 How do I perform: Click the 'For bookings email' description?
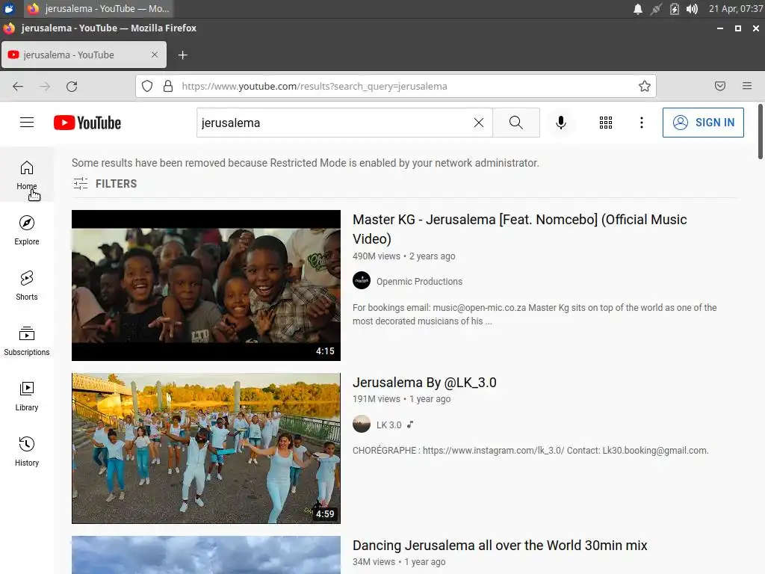point(535,315)
